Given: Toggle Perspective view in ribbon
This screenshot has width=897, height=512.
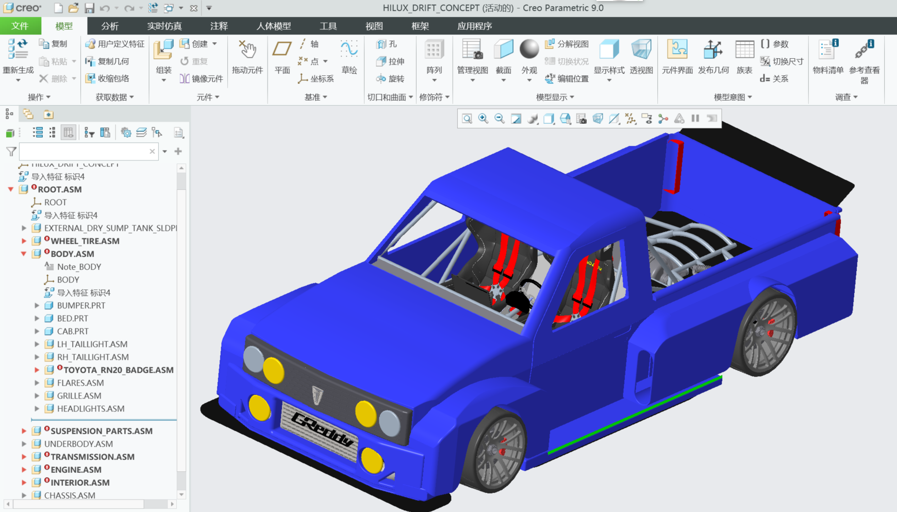Looking at the screenshot, I should click(641, 57).
